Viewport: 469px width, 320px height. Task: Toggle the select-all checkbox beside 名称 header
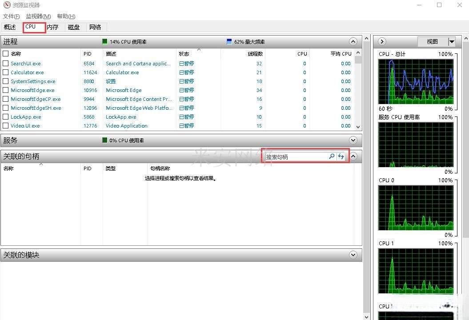pyautogui.click(x=5, y=53)
